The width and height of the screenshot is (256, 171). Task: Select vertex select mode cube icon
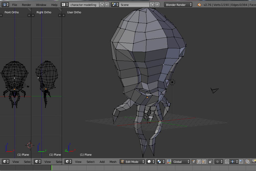(194, 162)
